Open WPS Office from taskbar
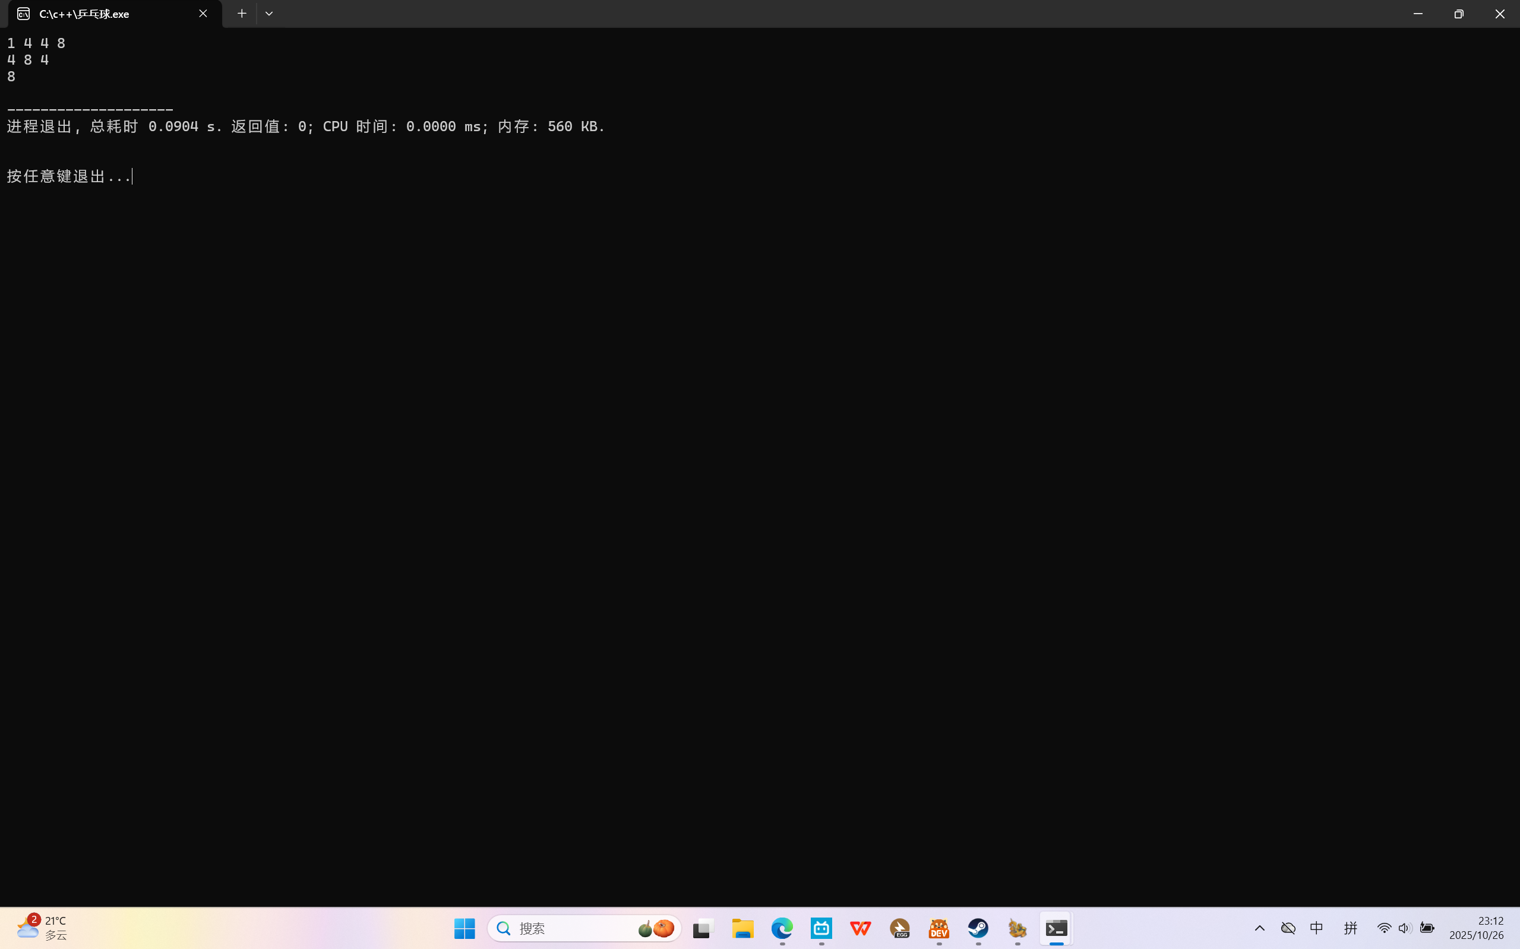 click(861, 928)
